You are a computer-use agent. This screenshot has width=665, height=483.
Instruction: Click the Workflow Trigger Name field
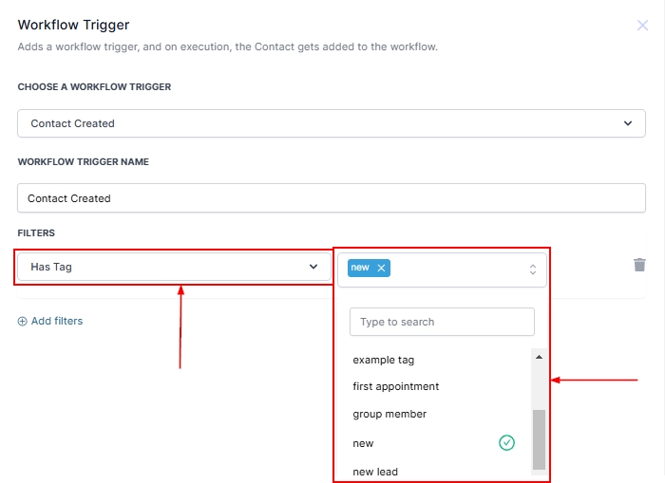[332, 198]
